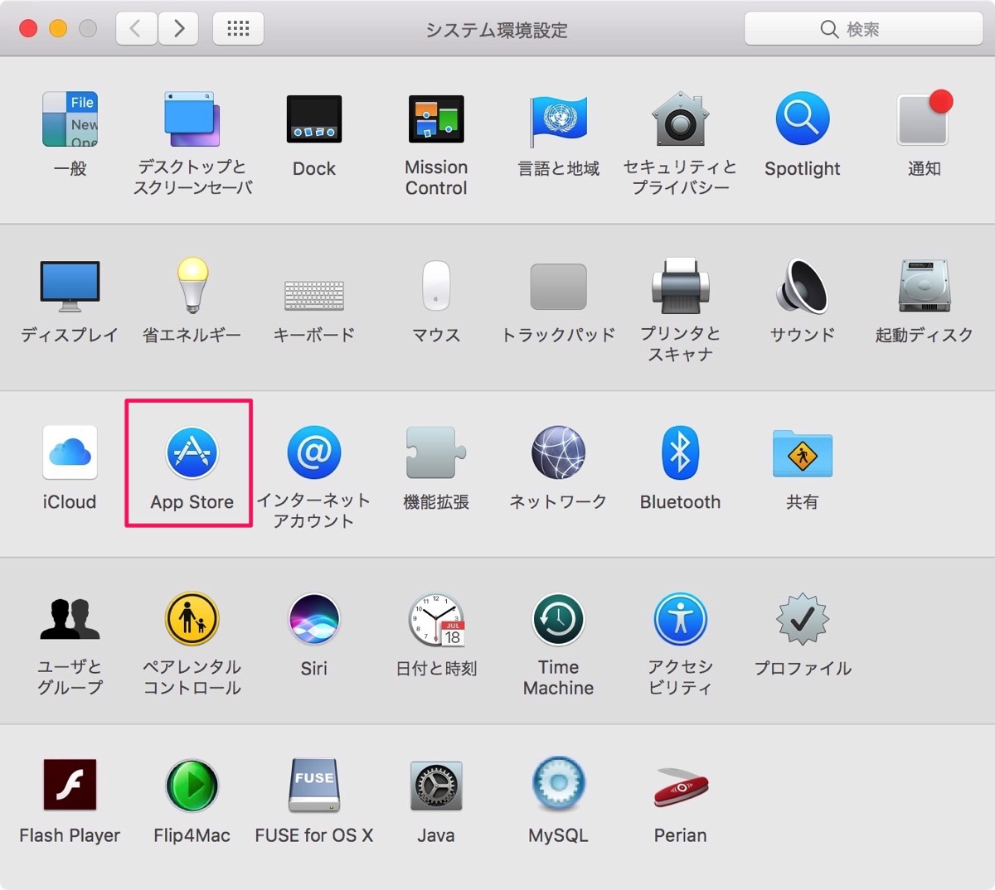The width and height of the screenshot is (995, 890).
Task: Minimize the window with yellow button
Action: pyautogui.click(x=58, y=29)
